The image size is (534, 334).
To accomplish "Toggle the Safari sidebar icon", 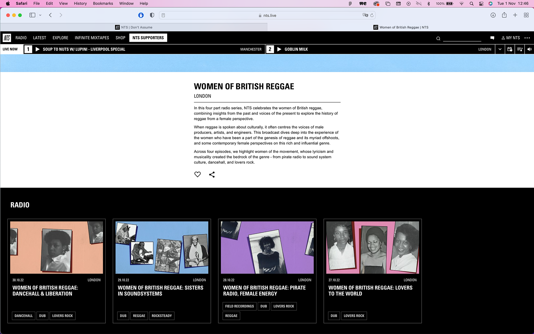I will pos(32,15).
